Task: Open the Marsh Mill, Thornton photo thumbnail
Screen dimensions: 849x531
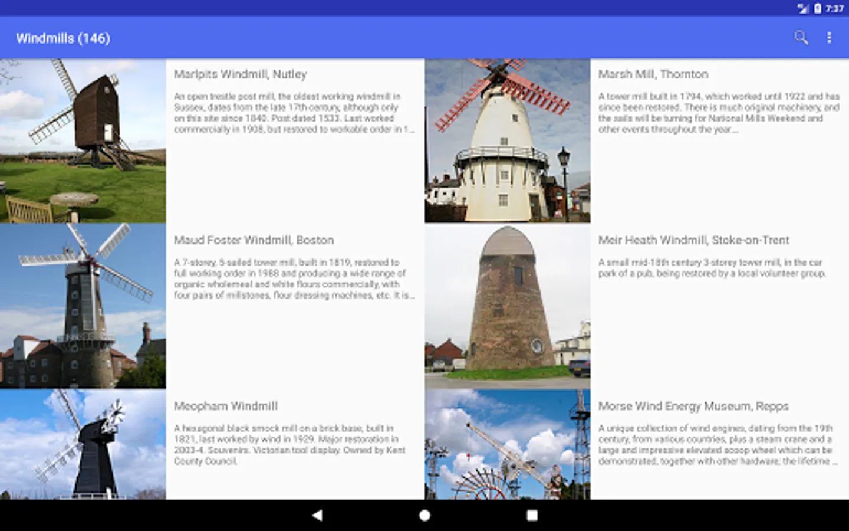Action: tap(508, 140)
